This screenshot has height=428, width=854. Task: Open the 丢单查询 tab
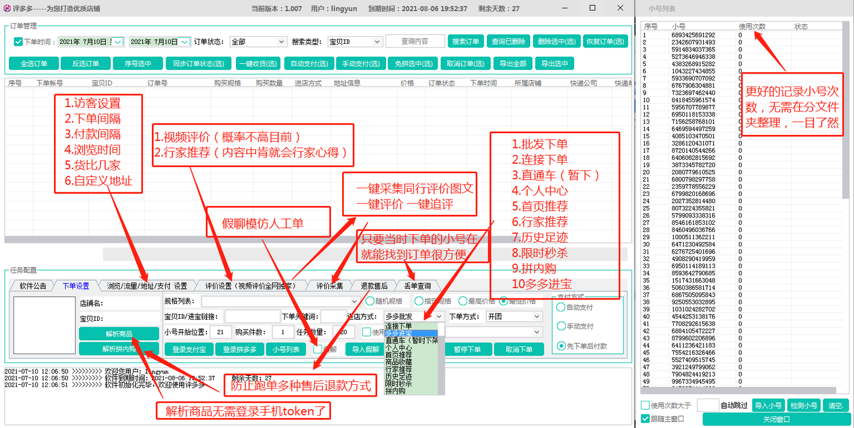tap(418, 285)
